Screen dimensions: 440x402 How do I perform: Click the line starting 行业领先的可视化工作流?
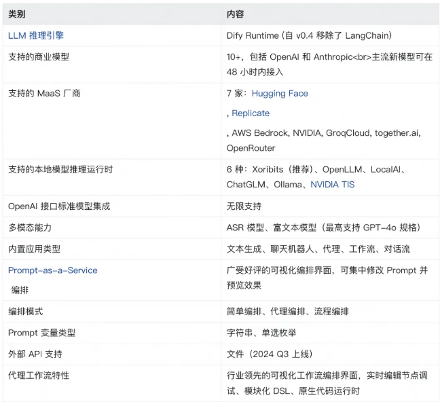pos(327,376)
